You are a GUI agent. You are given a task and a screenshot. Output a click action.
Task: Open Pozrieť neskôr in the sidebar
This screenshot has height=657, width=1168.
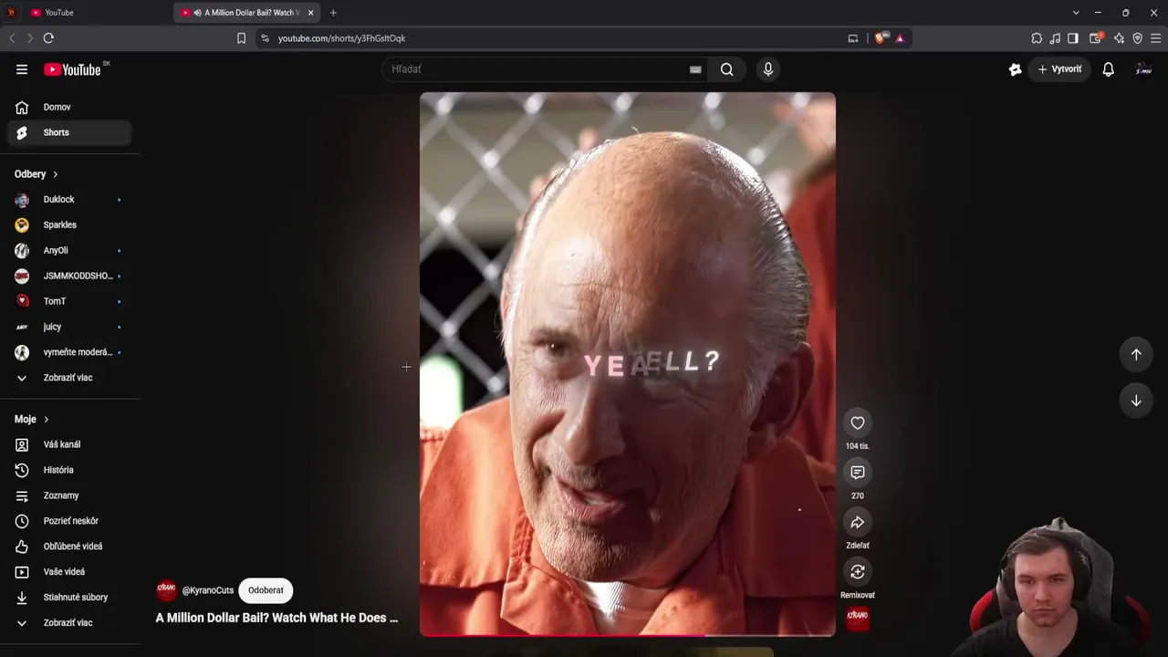(x=69, y=521)
